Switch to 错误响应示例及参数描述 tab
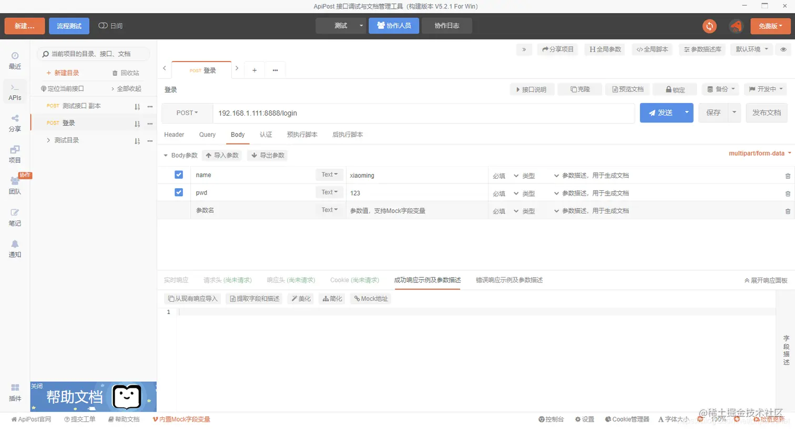795x430 pixels. [x=509, y=280]
